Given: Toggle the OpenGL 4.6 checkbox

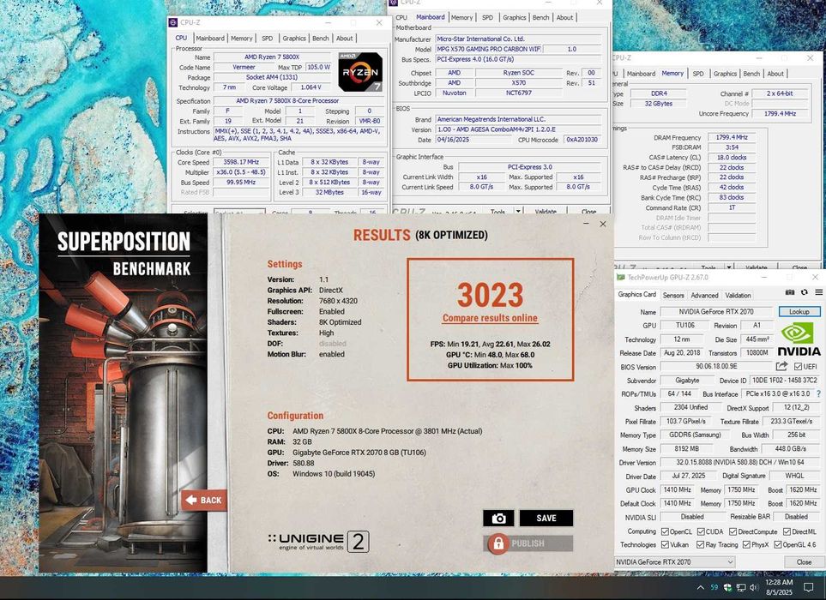Looking at the screenshot, I should pyautogui.click(x=777, y=545).
